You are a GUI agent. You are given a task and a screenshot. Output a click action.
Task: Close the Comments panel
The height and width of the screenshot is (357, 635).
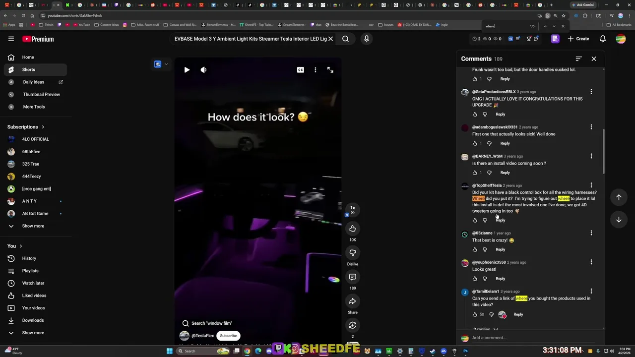[594, 59]
